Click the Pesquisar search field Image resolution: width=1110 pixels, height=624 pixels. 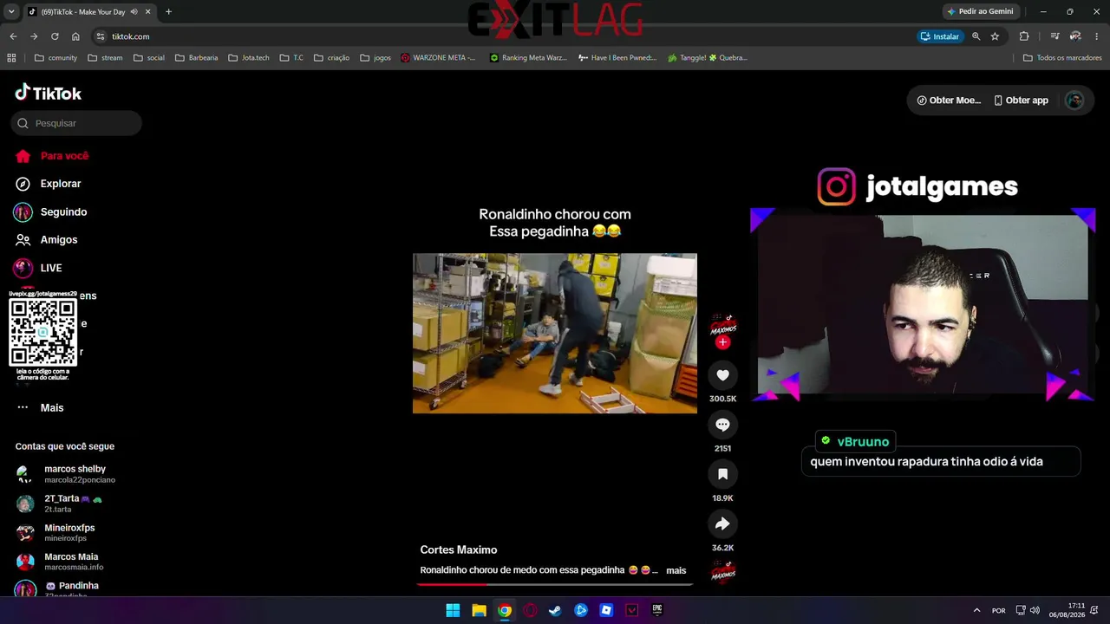(76, 123)
